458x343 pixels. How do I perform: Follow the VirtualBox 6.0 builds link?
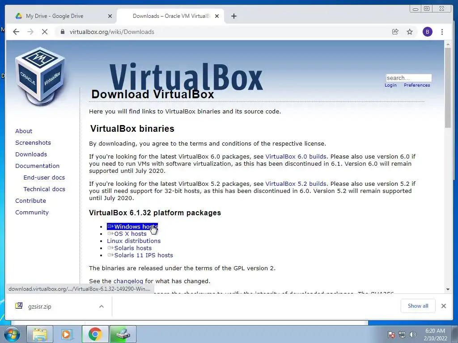[x=296, y=157]
